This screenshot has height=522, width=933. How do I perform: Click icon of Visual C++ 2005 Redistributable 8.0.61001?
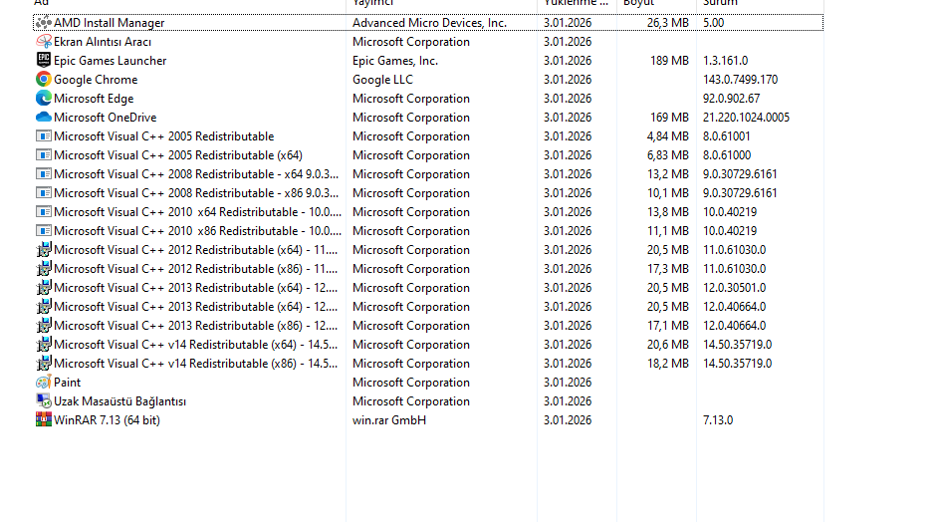pyautogui.click(x=44, y=136)
